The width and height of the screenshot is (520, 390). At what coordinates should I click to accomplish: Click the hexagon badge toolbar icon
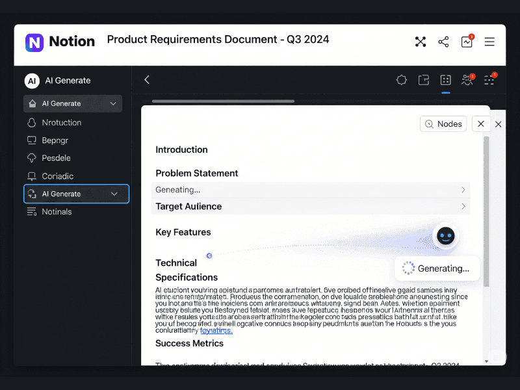401,80
